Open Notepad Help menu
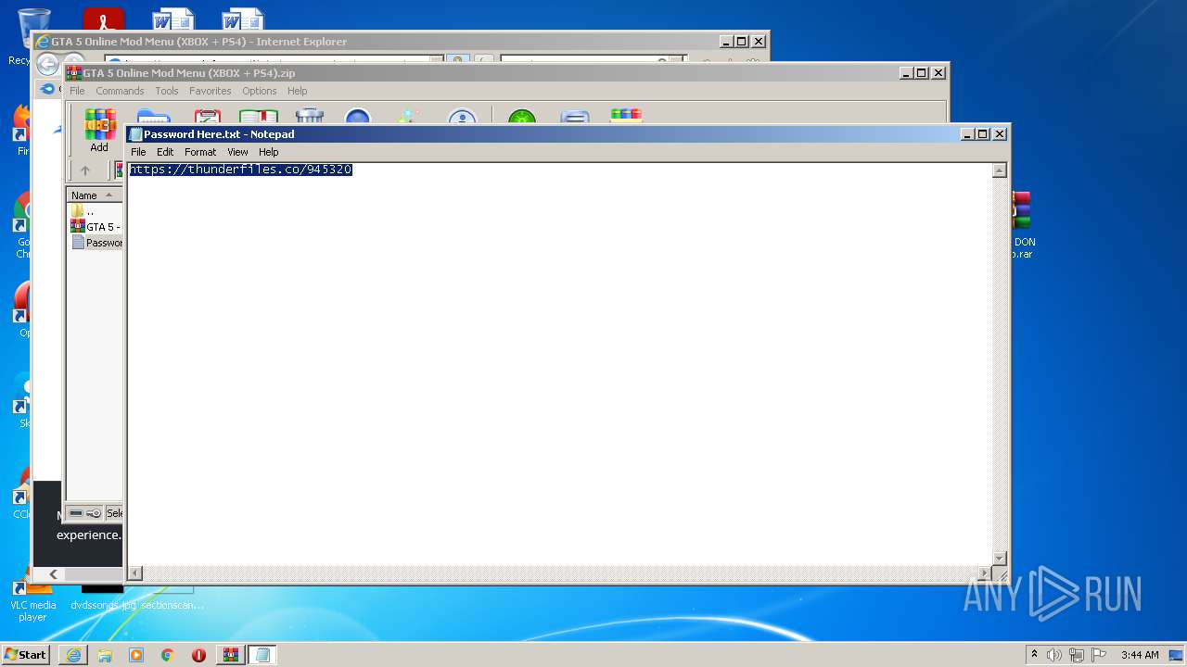Viewport: 1187px width, 667px height. [x=268, y=152]
